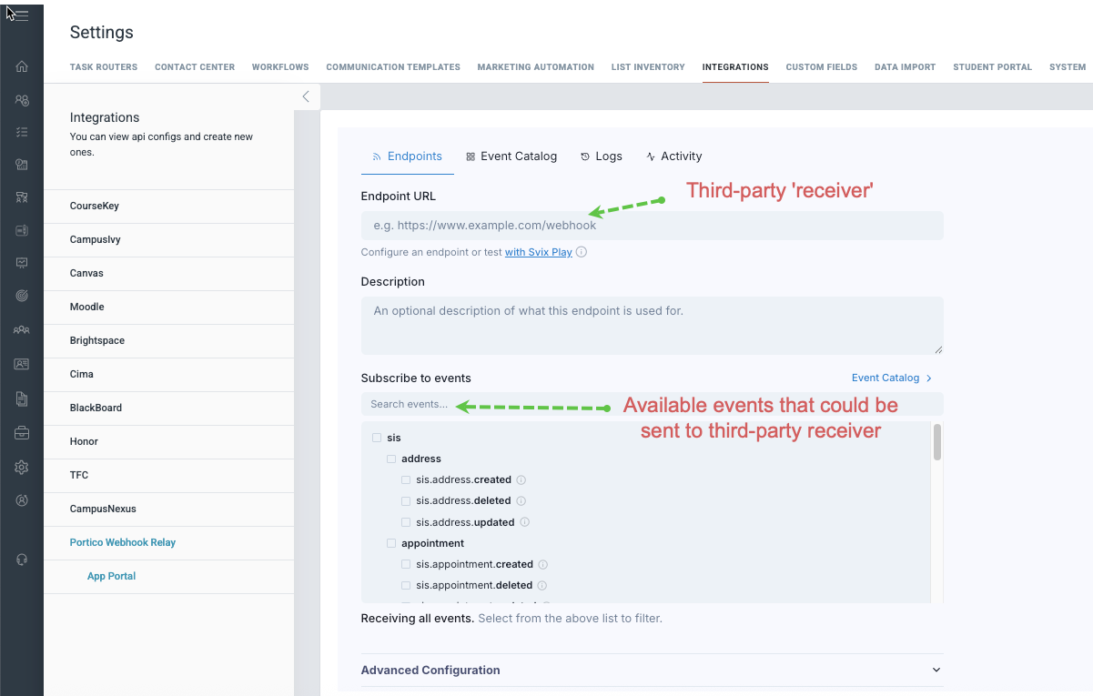Click info icon beside sis.appointment.deleted
Viewport: 1093px width, 696px height.
[x=542, y=585]
